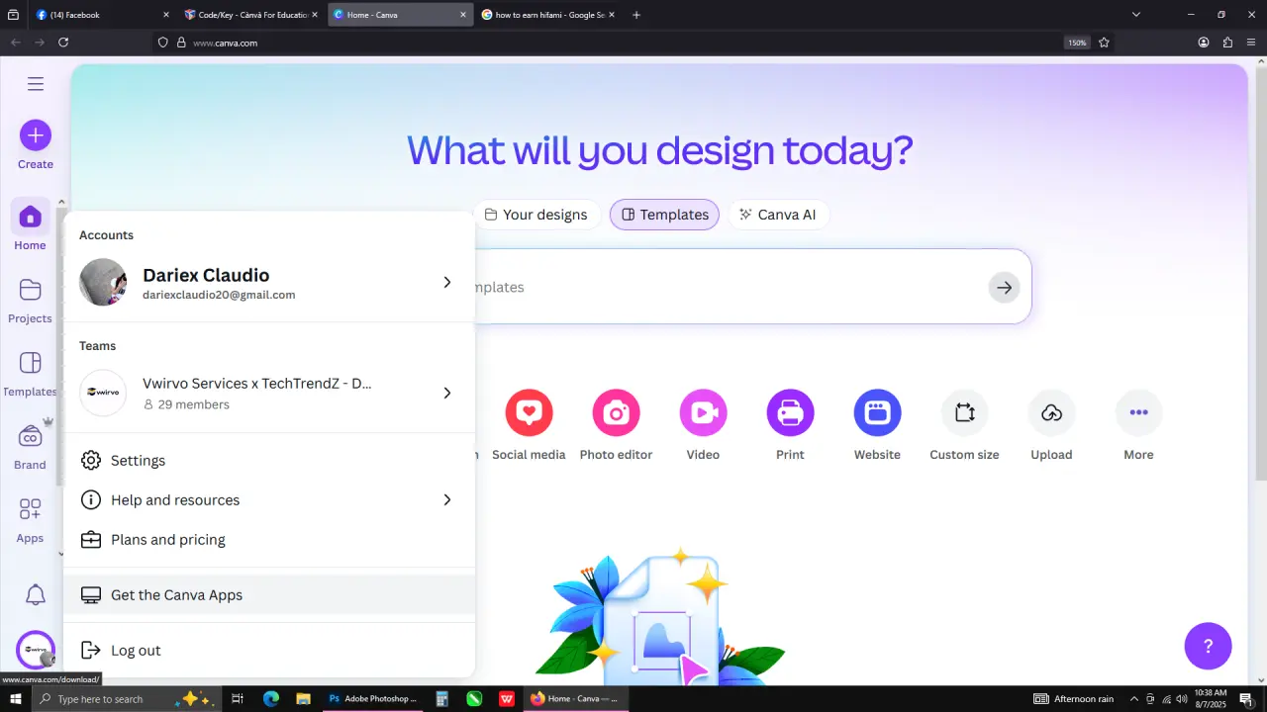The height and width of the screenshot is (712, 1267).
Task: Go to Home in the sidebar
Action: click(x=30, y=225)
